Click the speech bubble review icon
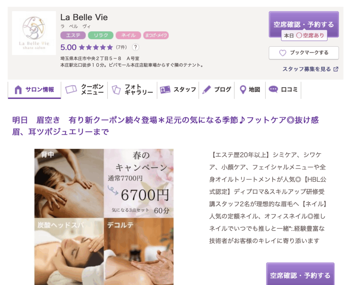The width and height of the screenshot is (344, 285). [x=273, y=89]
